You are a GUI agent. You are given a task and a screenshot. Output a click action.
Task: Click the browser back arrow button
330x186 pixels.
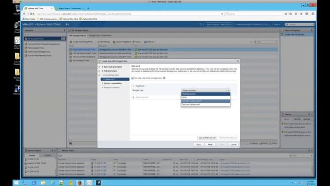click(x=24, y=14)
